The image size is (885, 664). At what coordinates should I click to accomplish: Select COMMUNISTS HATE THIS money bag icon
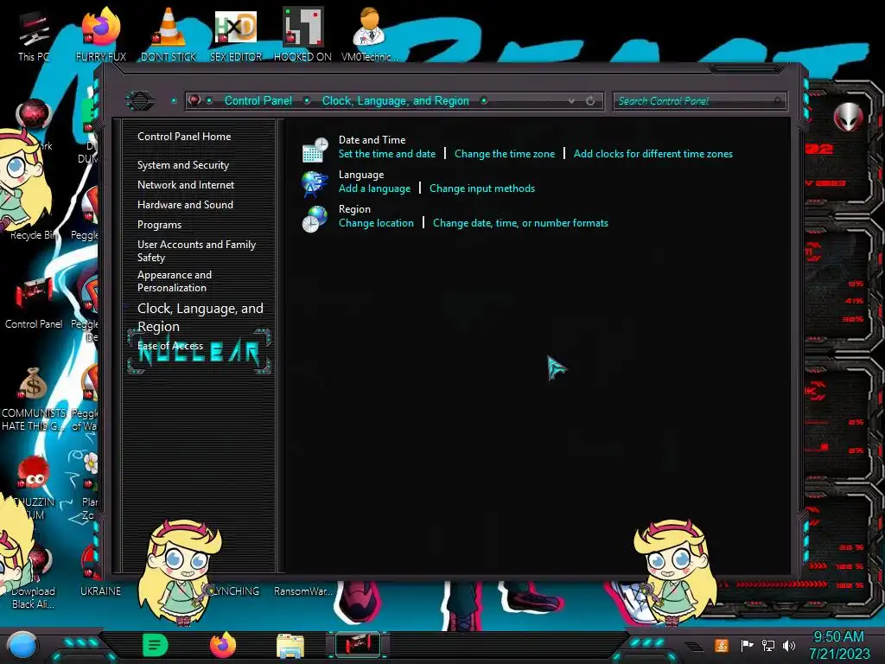(x=34, y=399)
